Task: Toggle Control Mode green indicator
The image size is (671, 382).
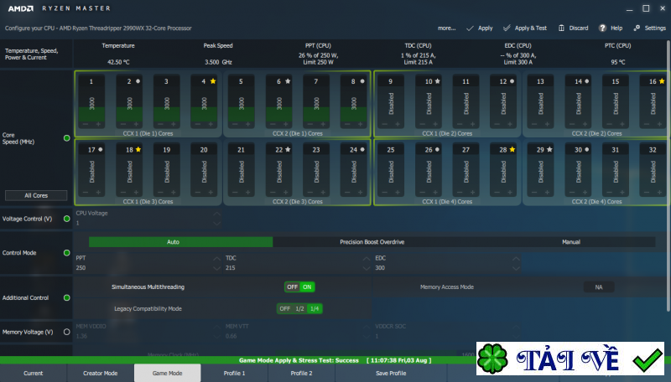Action: tap(67, 253)
